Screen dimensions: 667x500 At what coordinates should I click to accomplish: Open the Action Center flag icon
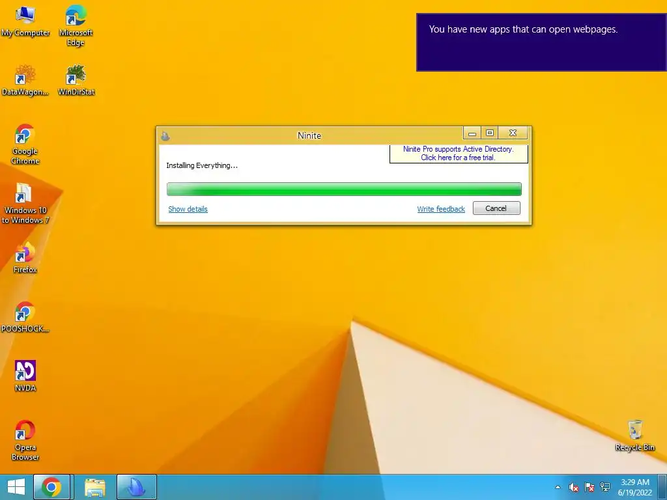[589, 487]
